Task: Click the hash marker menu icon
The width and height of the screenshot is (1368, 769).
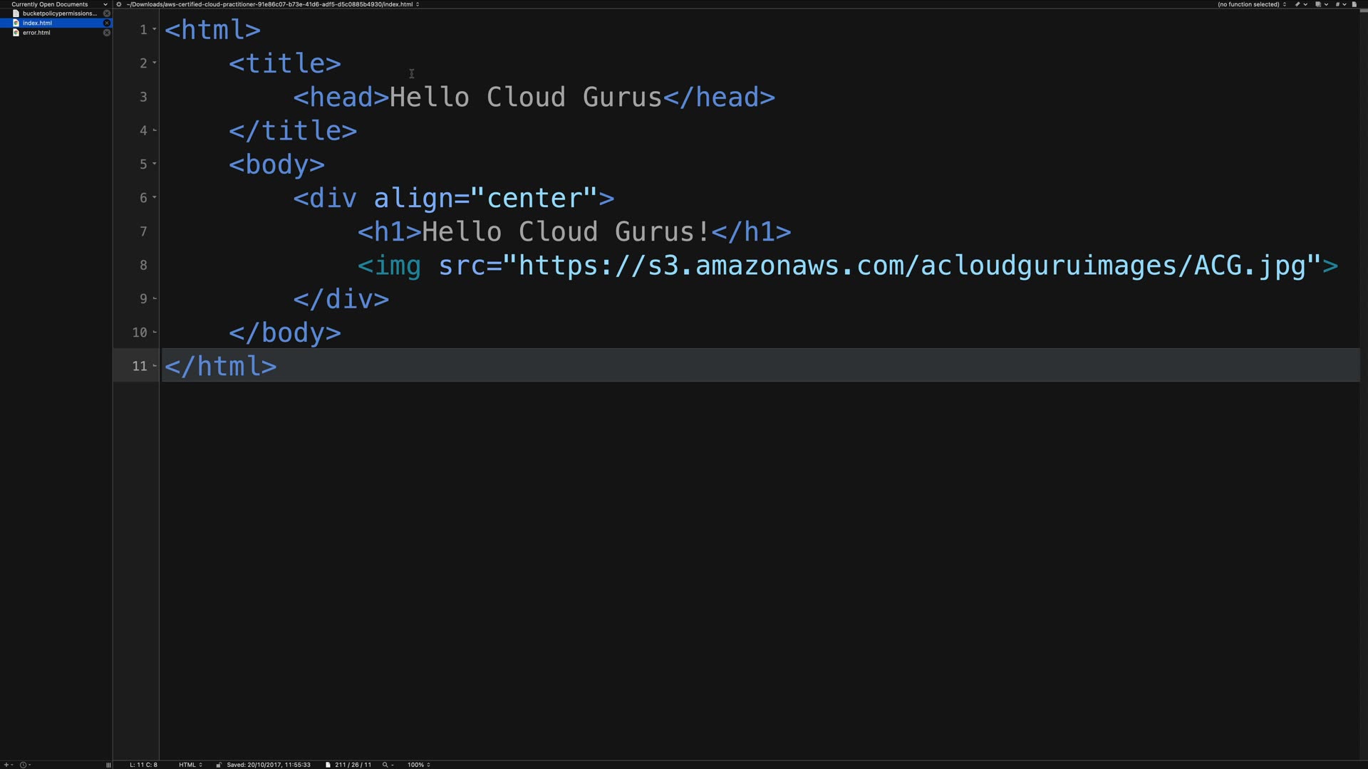Action: click(1337, 4)
